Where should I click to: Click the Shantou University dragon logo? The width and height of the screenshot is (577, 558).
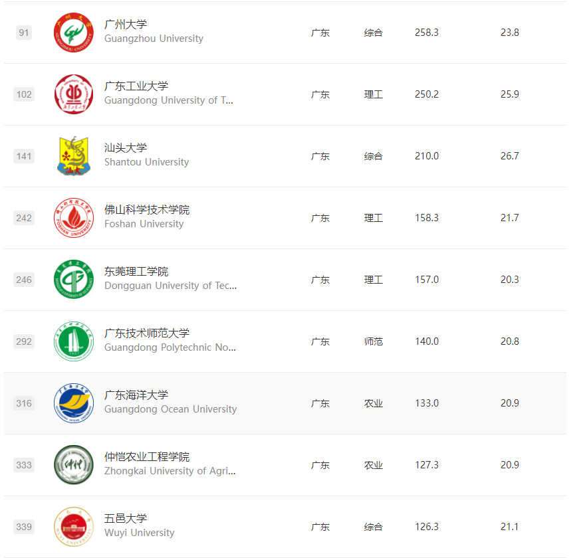point(74,156)
